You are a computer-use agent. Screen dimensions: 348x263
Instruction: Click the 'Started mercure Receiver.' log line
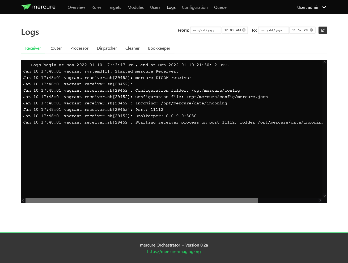click(x=101, y=71)
